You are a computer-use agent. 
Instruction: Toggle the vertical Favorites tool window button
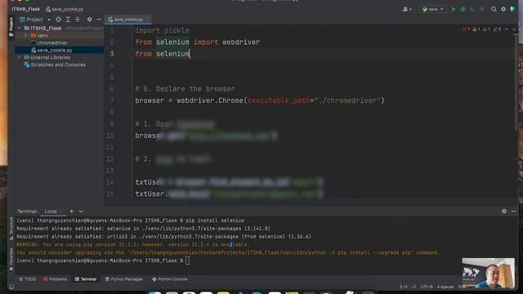point(11,260)
